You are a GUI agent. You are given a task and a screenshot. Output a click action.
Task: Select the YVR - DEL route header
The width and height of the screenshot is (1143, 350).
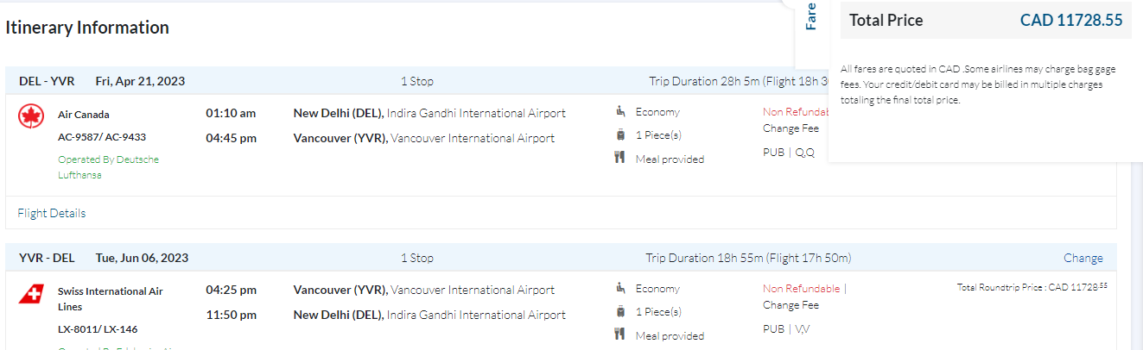click(47, 258)
